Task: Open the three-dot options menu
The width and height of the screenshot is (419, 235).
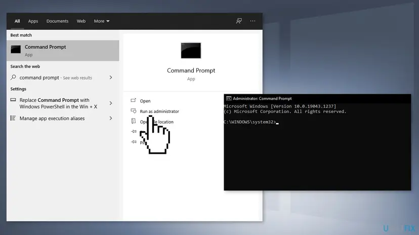Action: click(253, 21)
